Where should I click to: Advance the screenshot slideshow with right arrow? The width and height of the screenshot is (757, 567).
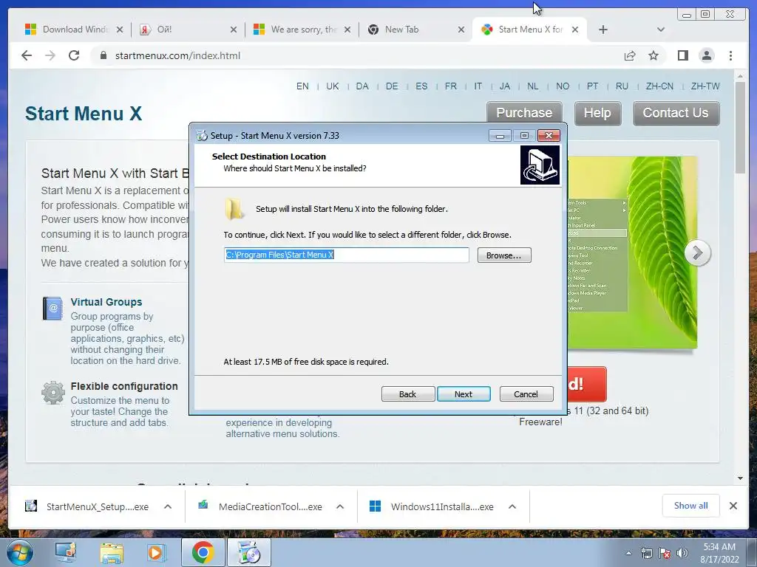697,252
